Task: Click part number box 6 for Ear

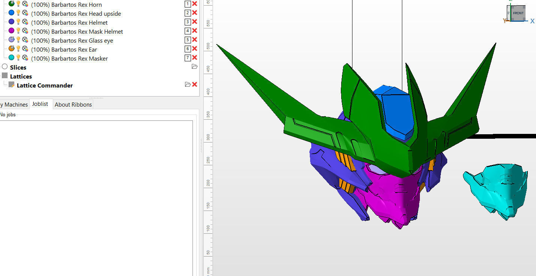Action: (188, 49)
